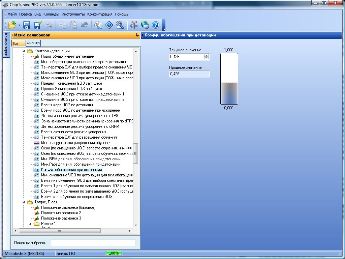Click the save-as floppy with pencil icon

[x=37, y=25]
